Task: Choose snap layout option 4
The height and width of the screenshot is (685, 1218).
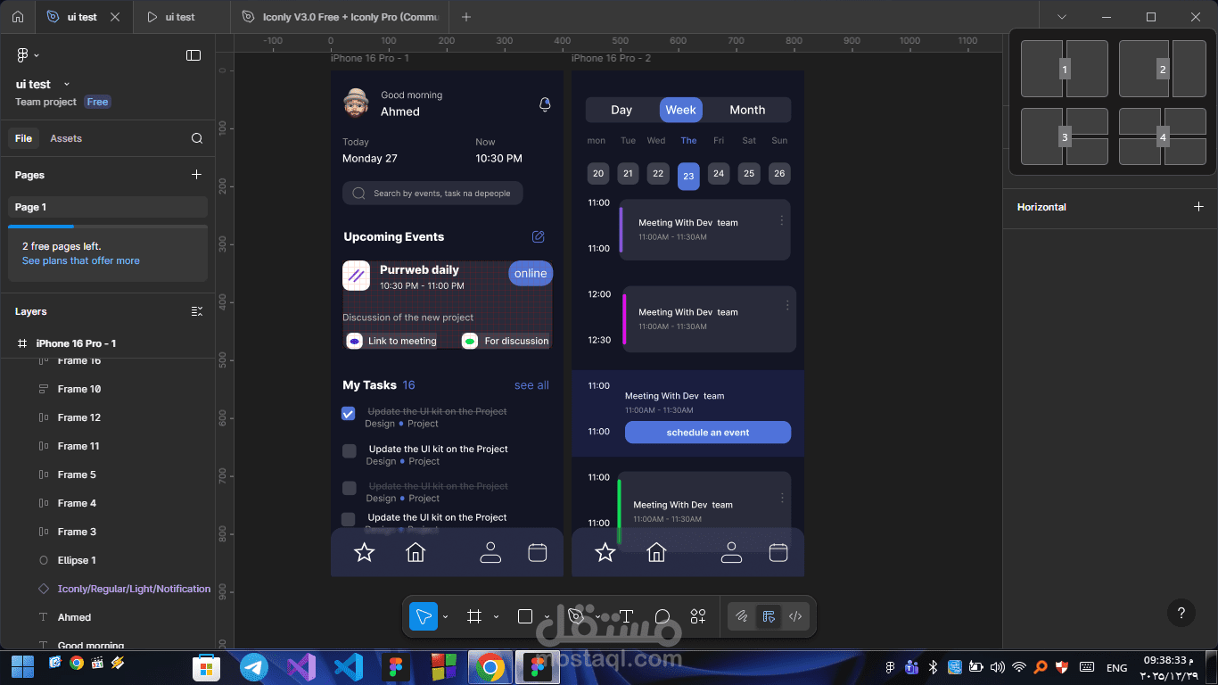Action: coord(1163,136)
